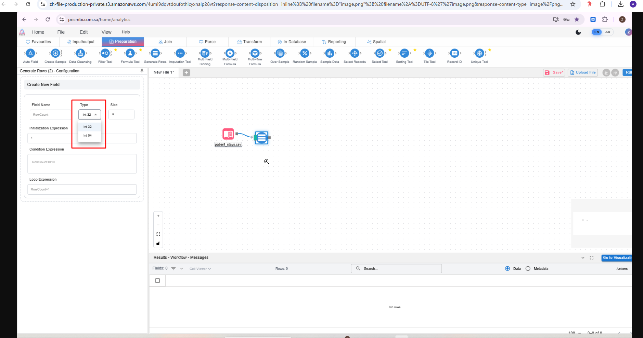Click the Upload File button
Viewport: 643px width, 338px height.
(x=583, y=72)
